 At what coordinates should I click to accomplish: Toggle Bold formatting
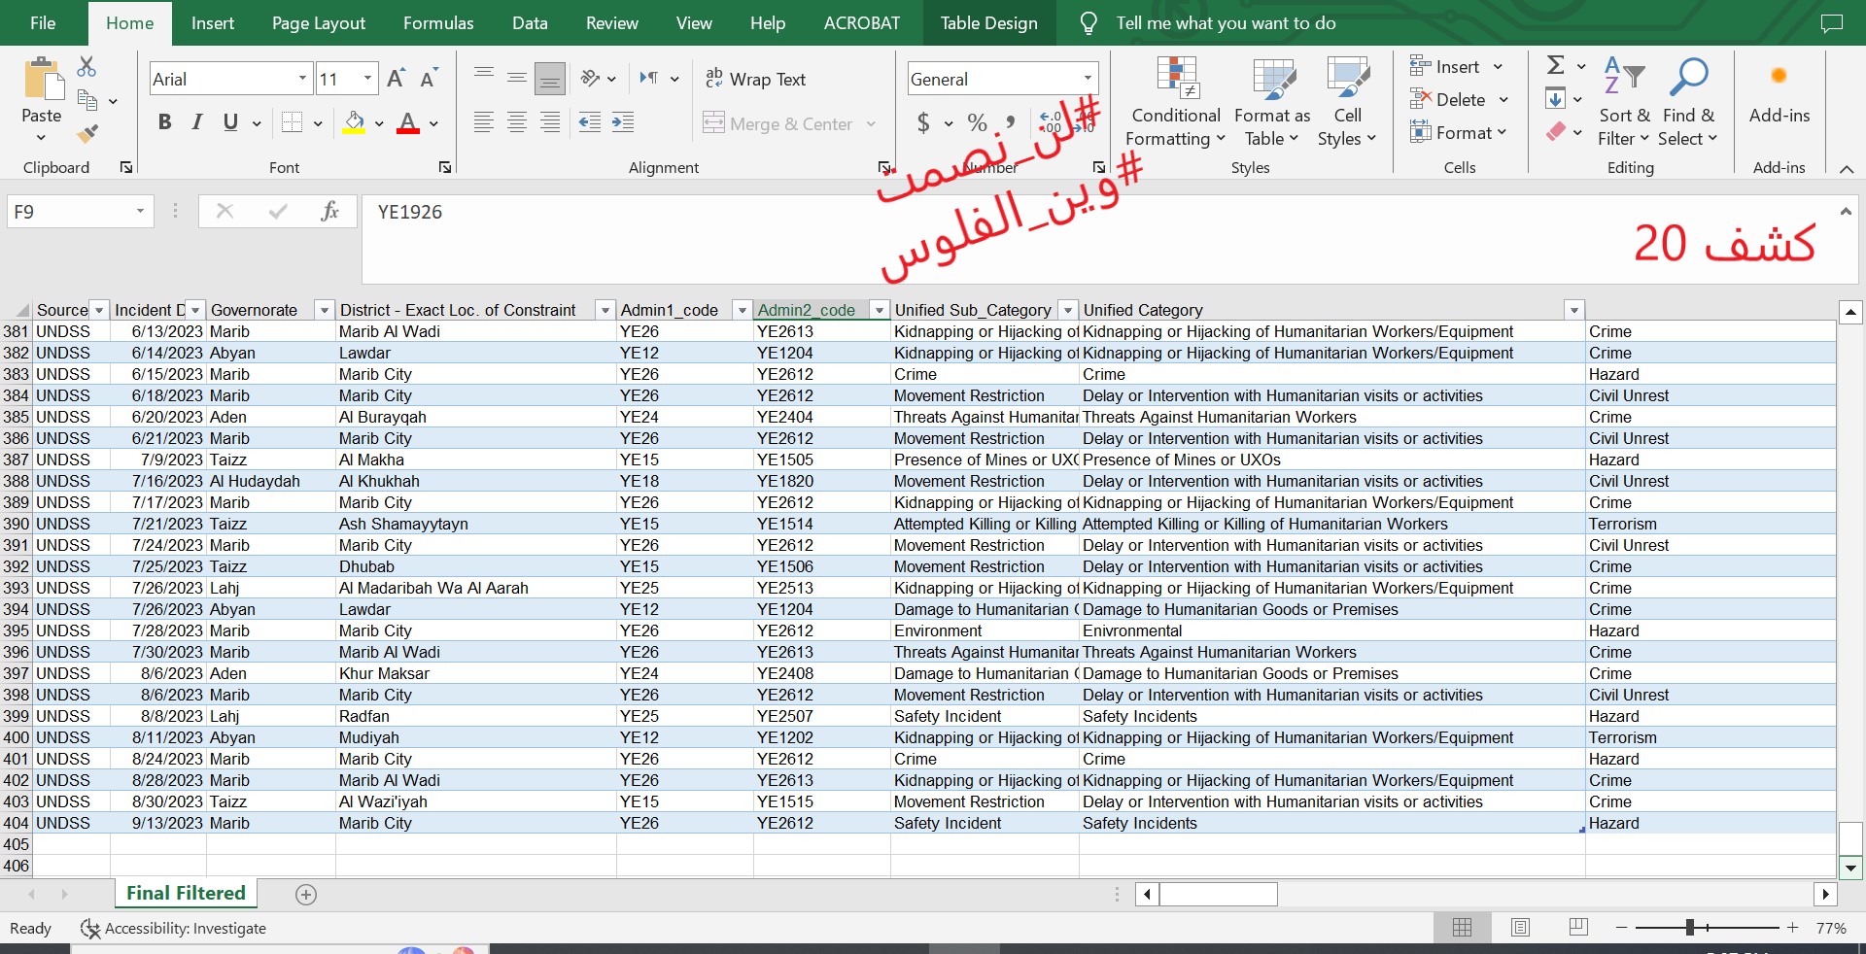164,122
